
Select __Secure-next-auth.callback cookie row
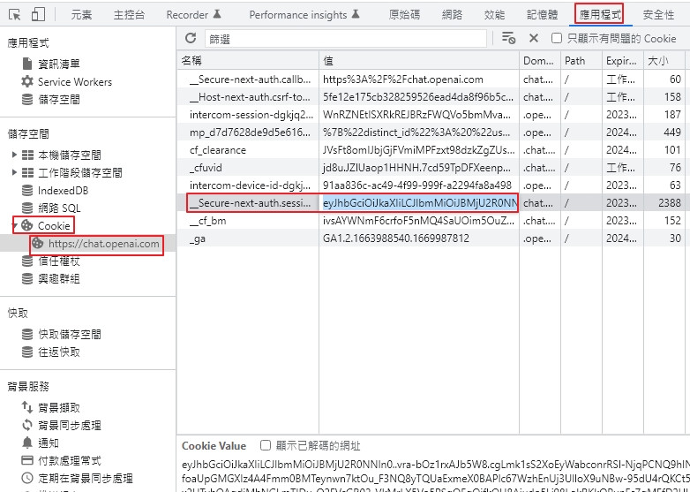tap(431, 79)
